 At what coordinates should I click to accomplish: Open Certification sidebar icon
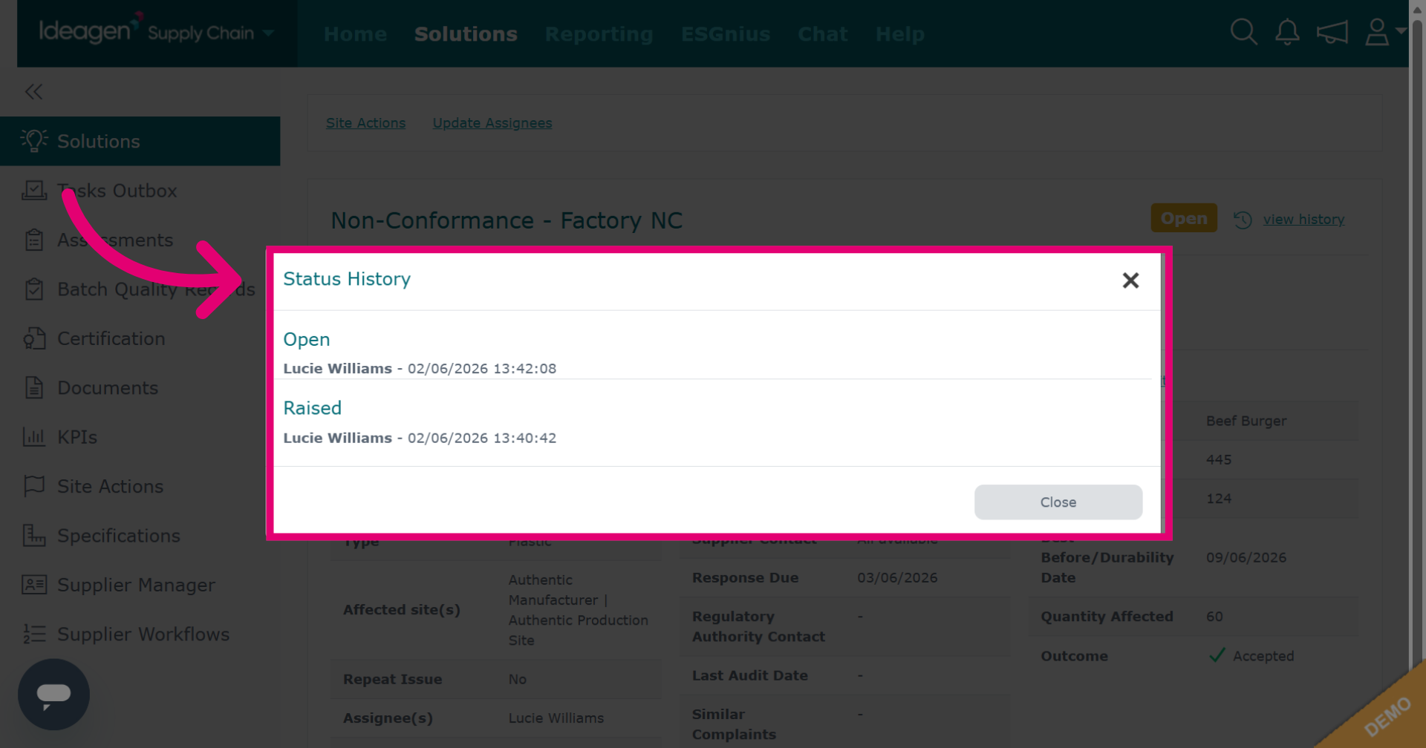click(x=34, y=338)
